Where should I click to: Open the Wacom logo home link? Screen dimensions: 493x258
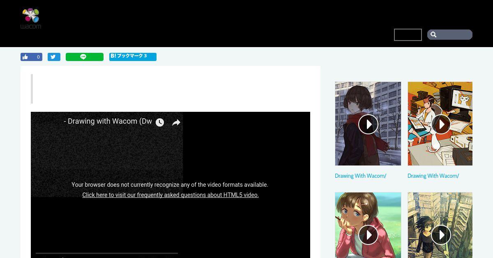[31, 18]
